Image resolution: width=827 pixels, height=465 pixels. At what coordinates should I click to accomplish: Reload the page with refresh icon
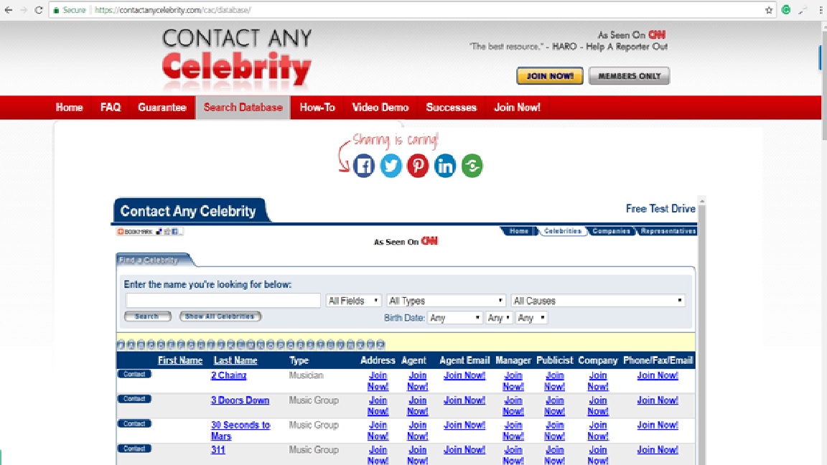(x=39, y=10)
